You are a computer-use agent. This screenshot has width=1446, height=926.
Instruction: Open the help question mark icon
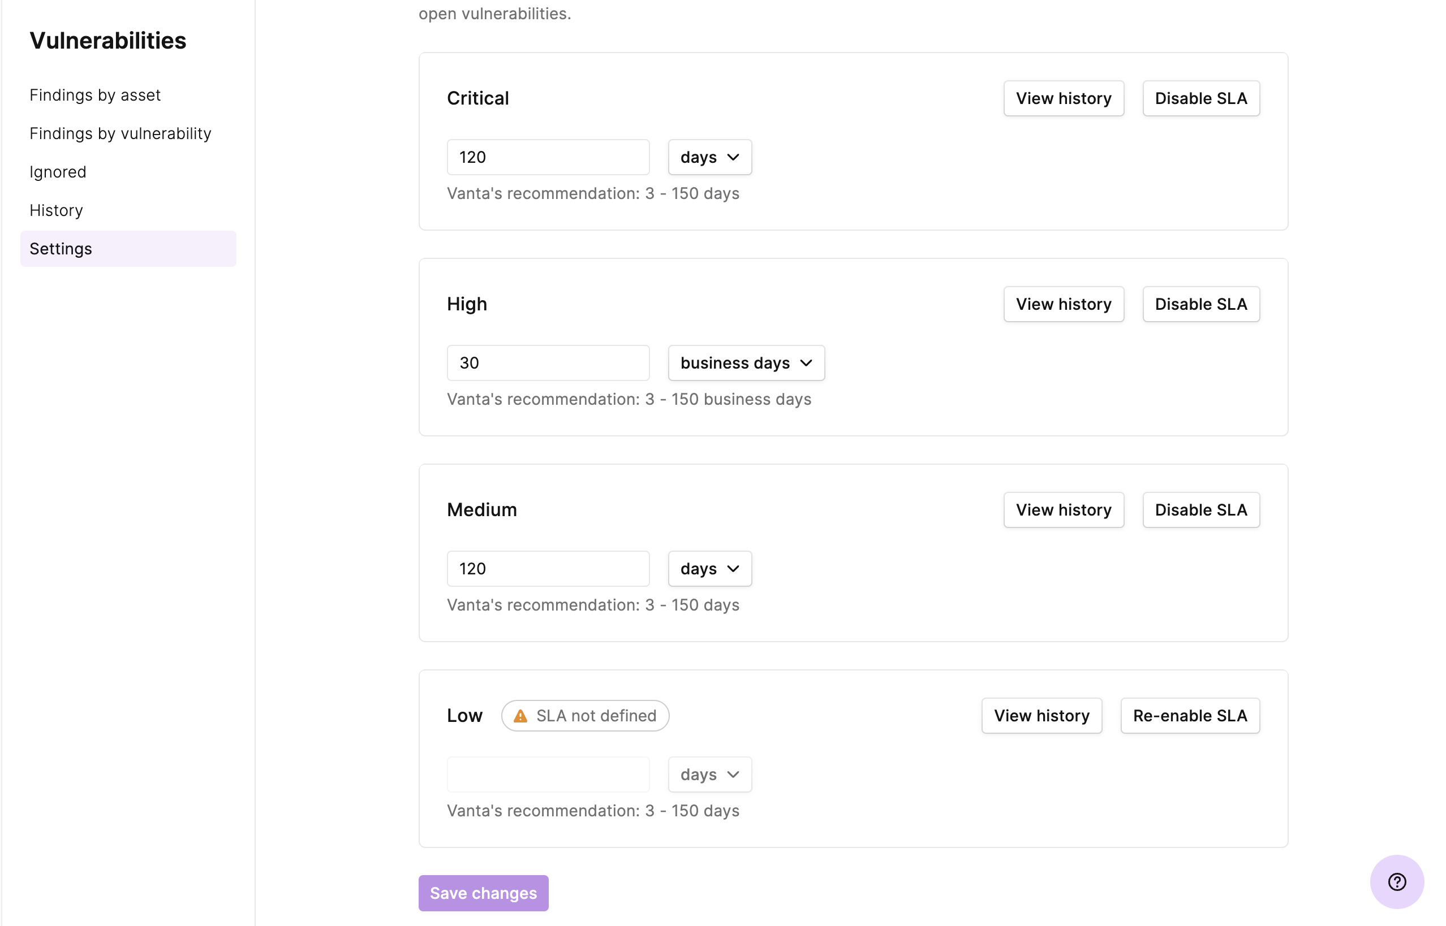(1396, 881)
